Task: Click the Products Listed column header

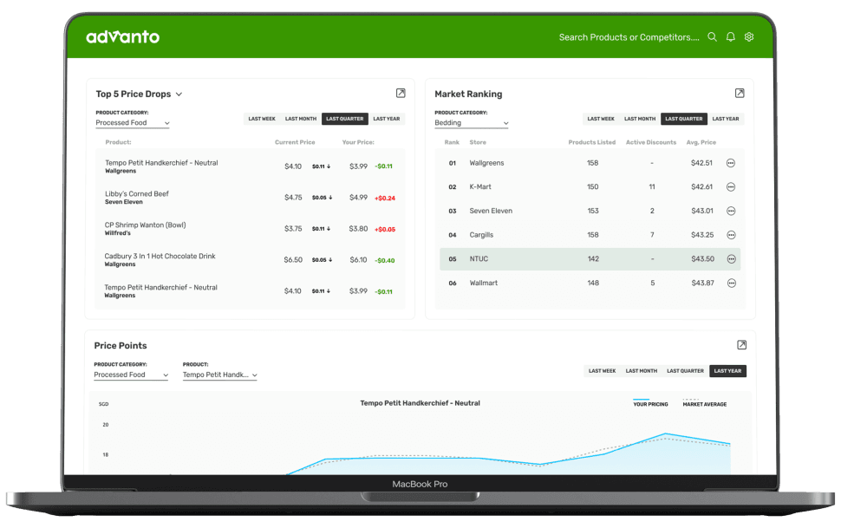Action: (x=591, y=142)
